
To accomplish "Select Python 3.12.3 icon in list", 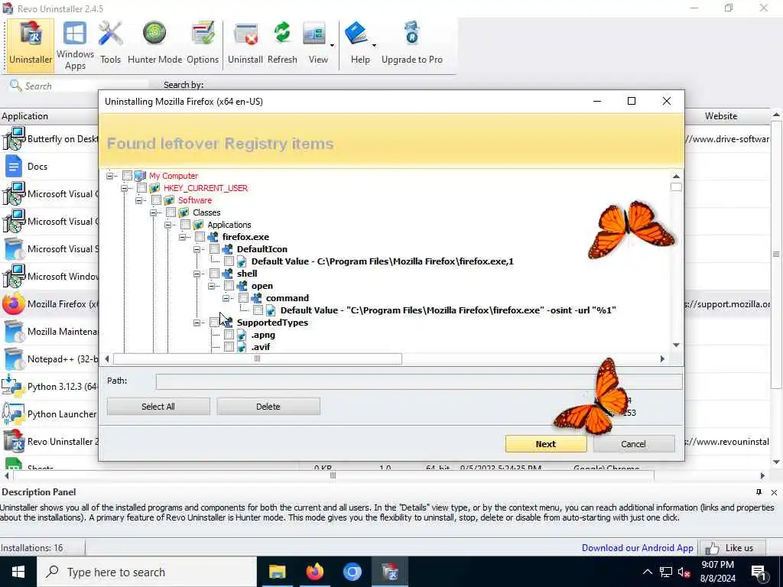I will pos(12,386).
